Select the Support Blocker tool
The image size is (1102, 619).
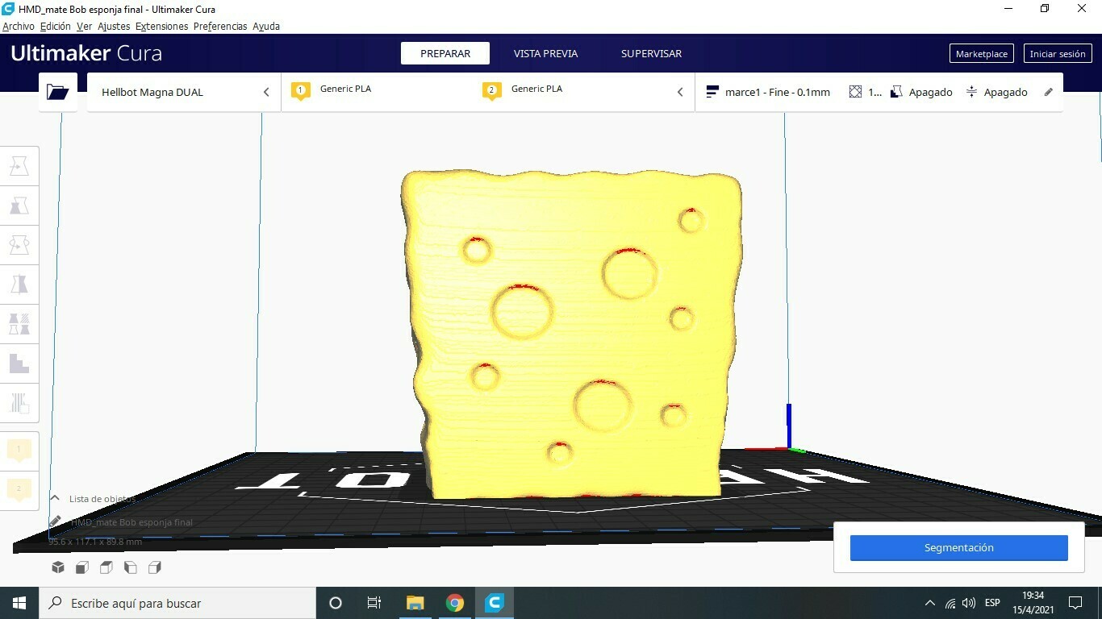click(19, 364)
